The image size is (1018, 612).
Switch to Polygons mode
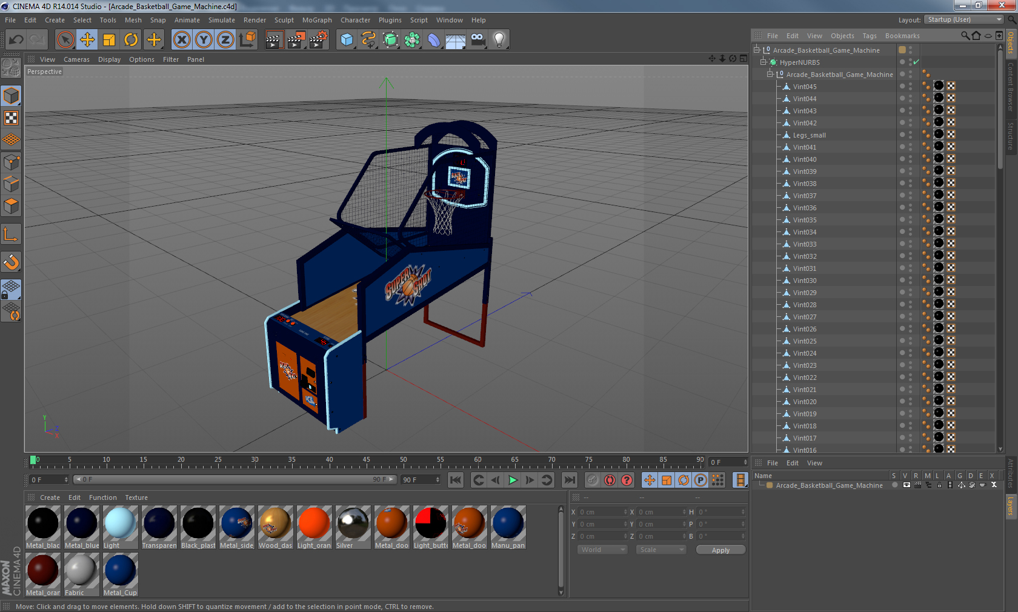pyautogui.click(x=11, y=206)
